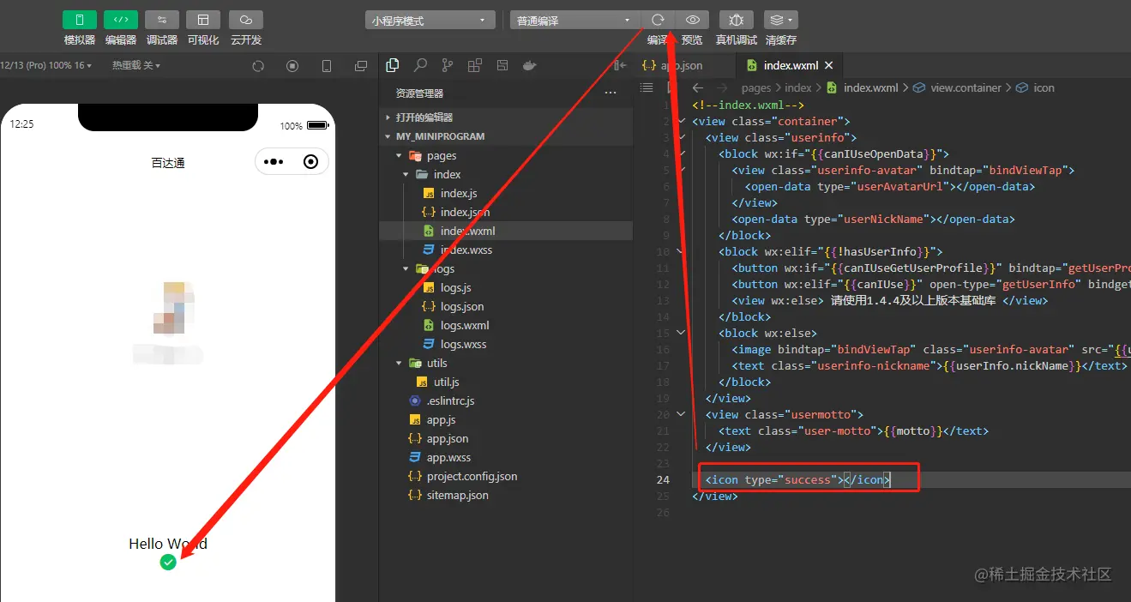
Task: Open the 热重载 hot reload dropdown
Action: pyautogui.click(x=135, y=65)
